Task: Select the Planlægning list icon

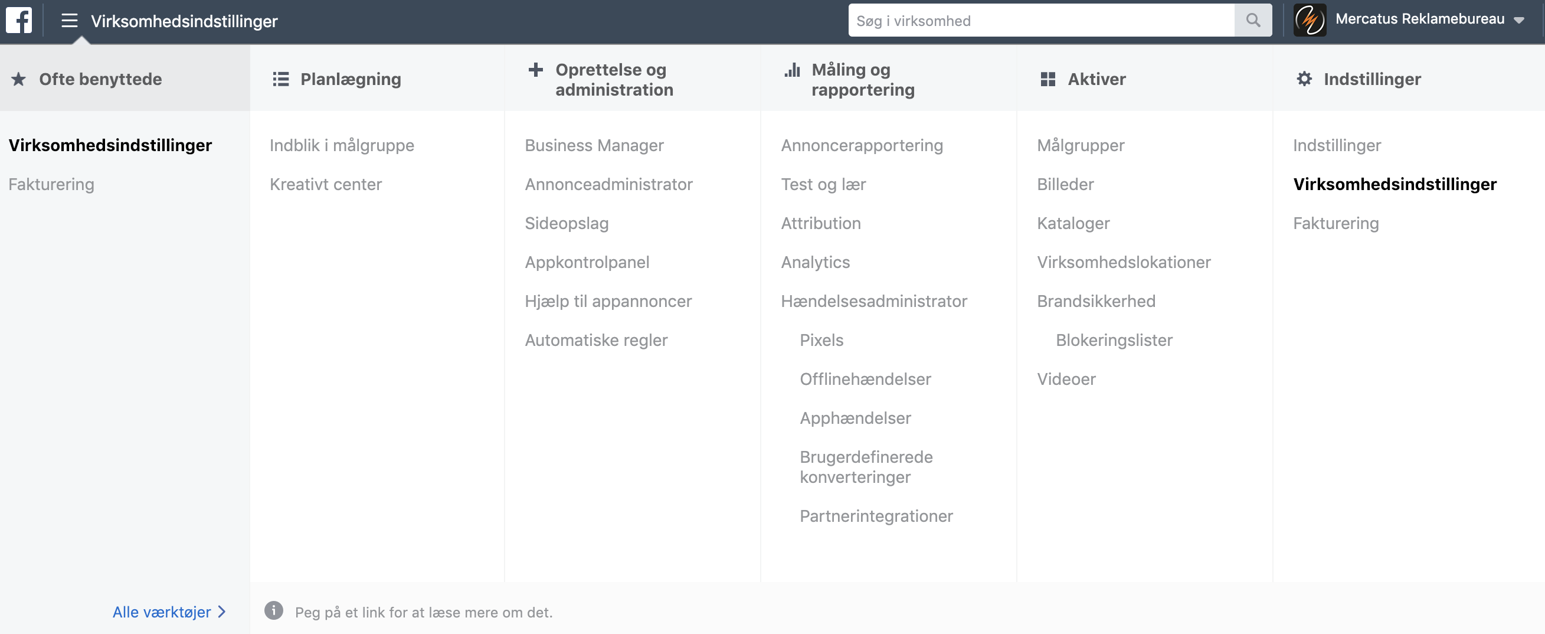Action: 280,79
